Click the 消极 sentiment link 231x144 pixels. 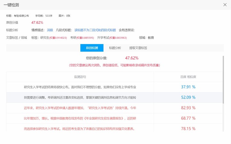point(50,30)
